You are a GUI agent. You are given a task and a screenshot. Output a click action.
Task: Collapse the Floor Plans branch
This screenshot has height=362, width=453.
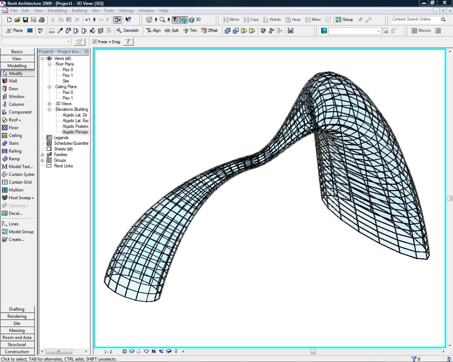click(x=49, y=64)
